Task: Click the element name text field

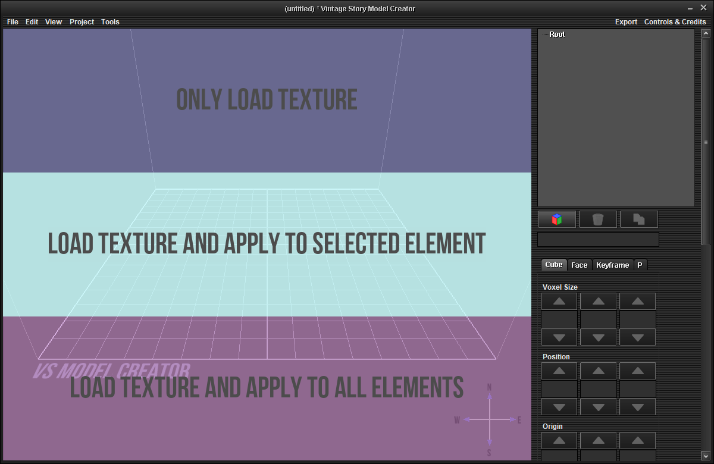Action: click(598, 239)
